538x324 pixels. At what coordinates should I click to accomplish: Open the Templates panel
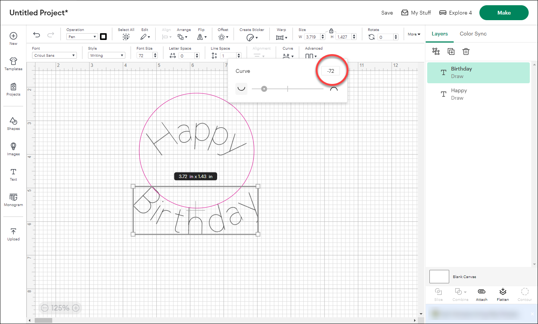coord(13,63)
